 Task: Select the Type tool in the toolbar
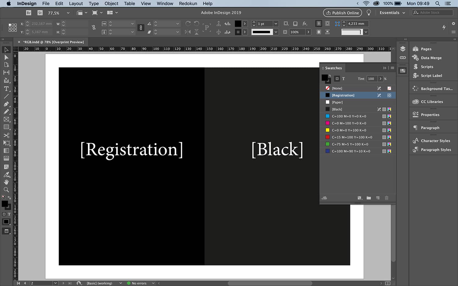pyautogui.click(x=6, y=89)
